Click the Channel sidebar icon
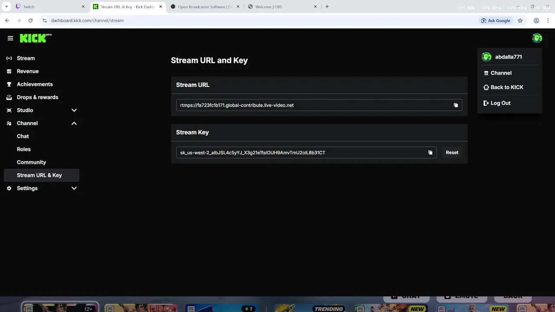555x312 pixels. click(x=9, y=123)
